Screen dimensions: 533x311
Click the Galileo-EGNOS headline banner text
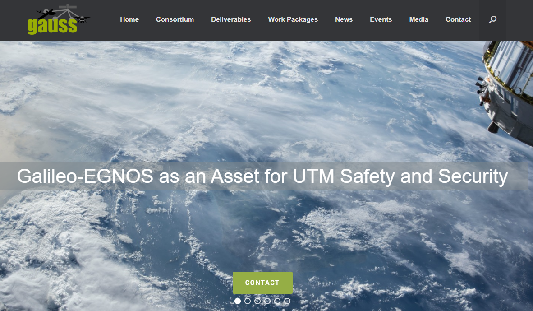tap(262, 176)
